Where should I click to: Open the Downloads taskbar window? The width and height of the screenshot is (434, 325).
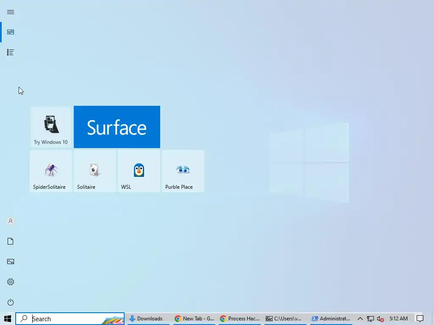148,319
